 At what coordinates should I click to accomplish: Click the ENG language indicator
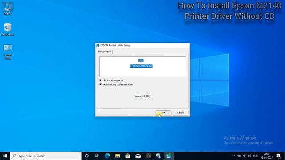click(255, 156)
